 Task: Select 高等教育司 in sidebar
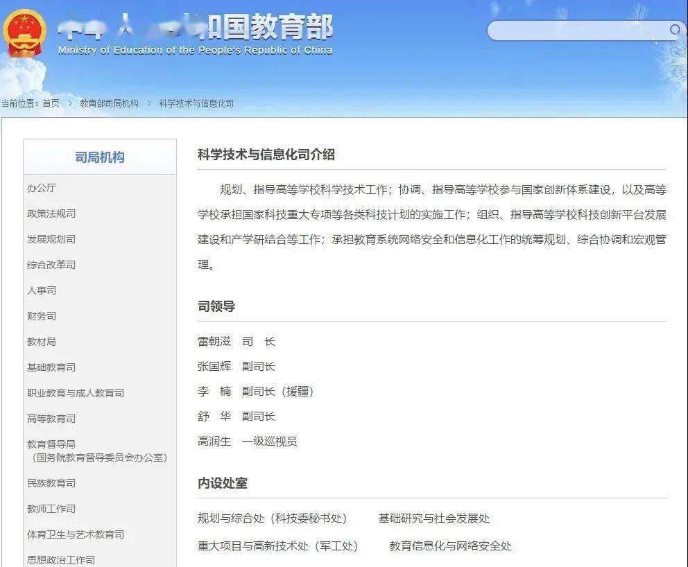(x=51, y=419)
